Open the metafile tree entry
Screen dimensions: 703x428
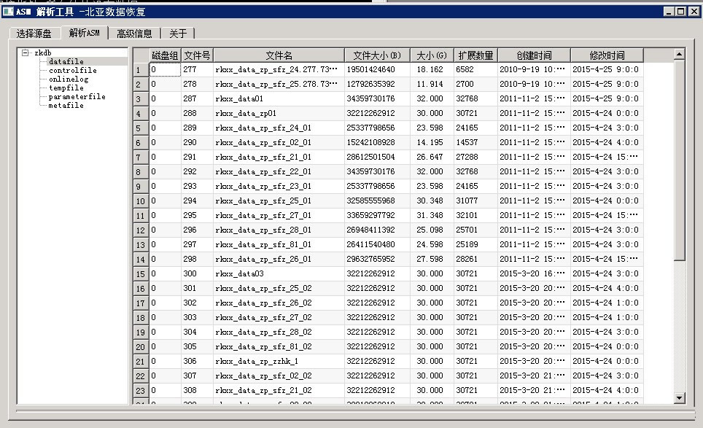click(x=66, y=105)
